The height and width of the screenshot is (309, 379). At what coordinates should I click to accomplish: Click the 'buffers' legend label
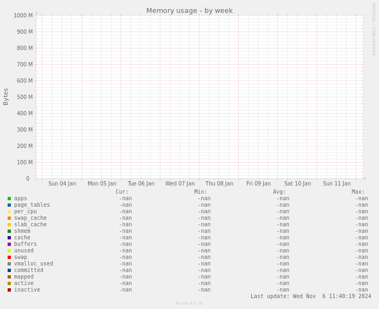[26, 244]
